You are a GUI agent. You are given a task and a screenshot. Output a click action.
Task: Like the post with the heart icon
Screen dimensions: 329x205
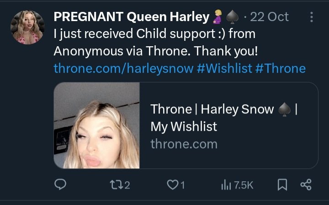point(172,185)
